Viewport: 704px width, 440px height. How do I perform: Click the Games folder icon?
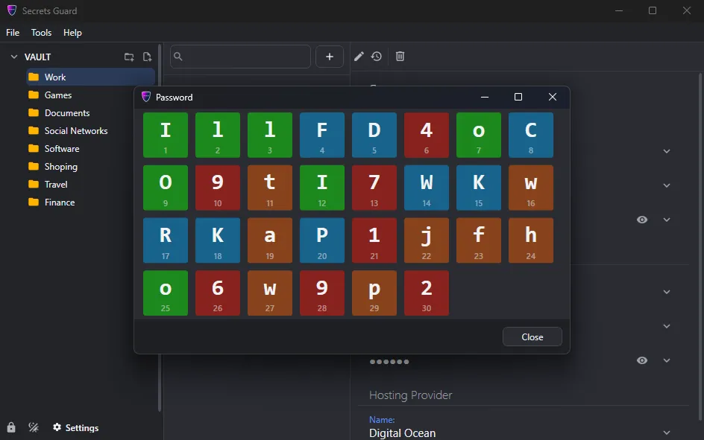click(34, 95)
